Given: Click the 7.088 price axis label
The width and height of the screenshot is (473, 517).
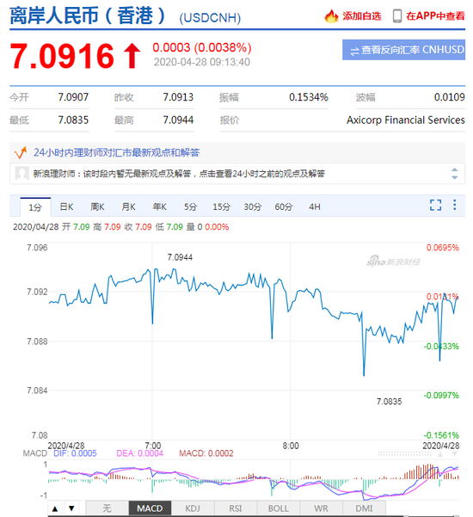Looking at the screenshot, I should 37,342.
